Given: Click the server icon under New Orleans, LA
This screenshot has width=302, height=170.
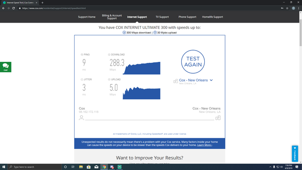Looking at the screenshot, I should coord(218,118).
